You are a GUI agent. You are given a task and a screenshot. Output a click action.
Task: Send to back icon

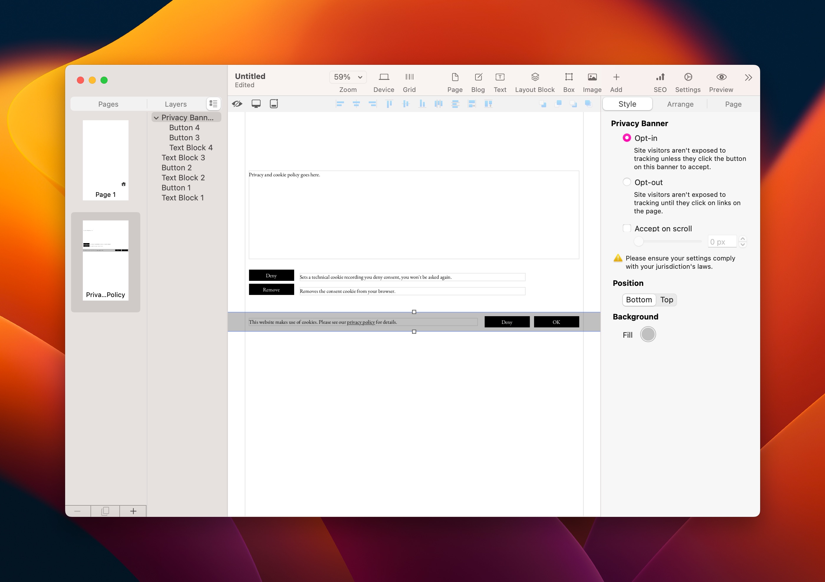click(543, 104)
